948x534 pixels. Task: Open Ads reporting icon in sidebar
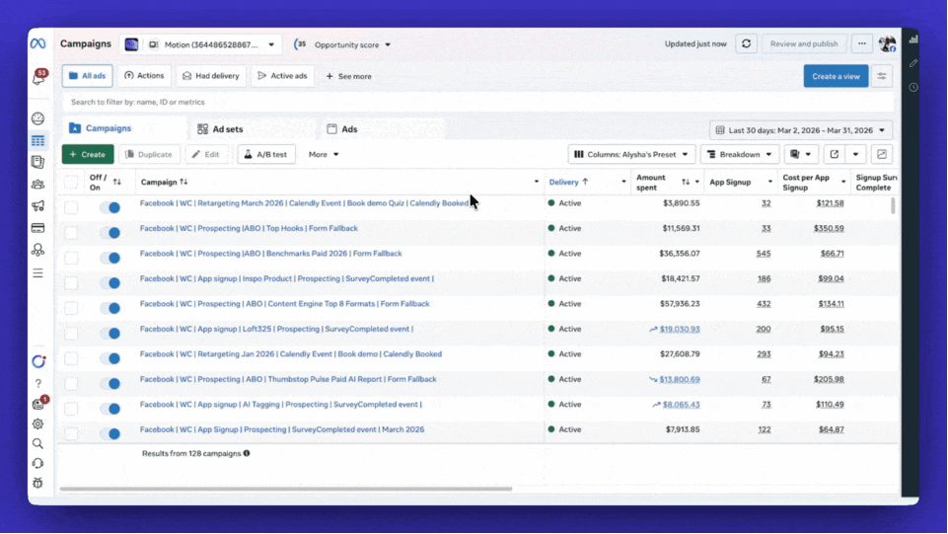pyautogui.click(x=38, y=162)
